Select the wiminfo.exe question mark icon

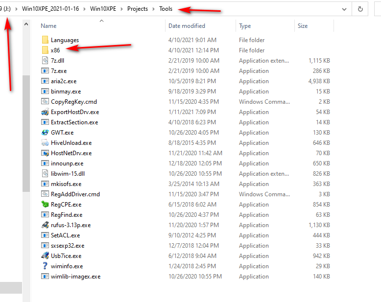(x=45, y=266)
